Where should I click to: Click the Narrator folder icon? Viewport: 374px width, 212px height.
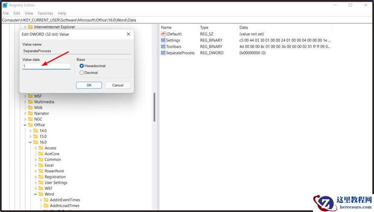coord(30,113)
